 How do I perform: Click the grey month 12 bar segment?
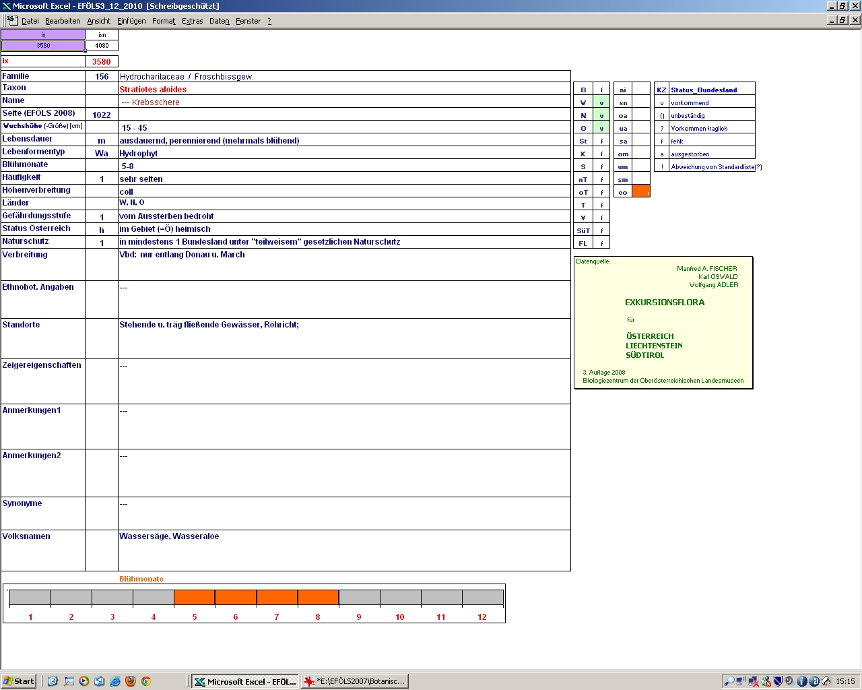(482, 597)
